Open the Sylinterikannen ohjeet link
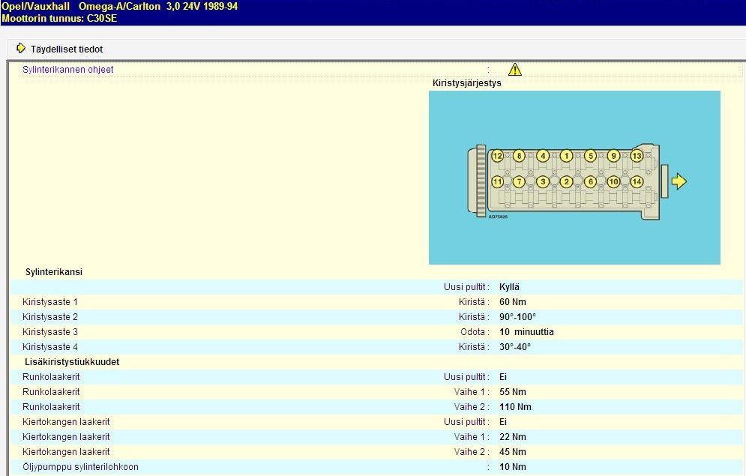The width and height of the screenshot is (746, 476). pyautogui.click(x=67, y=70)
